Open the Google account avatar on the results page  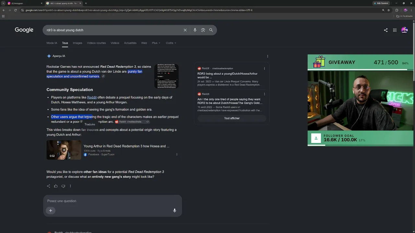404,30
